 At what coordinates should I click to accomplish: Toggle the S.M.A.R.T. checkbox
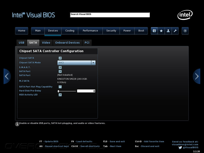pyautogui.click(x=60, y=67)
